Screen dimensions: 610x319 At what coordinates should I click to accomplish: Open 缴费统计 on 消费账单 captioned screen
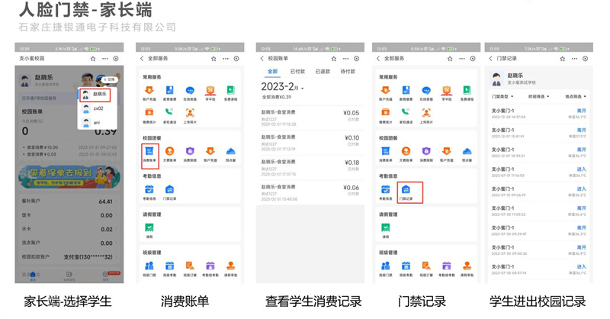(x=149, y=116)
